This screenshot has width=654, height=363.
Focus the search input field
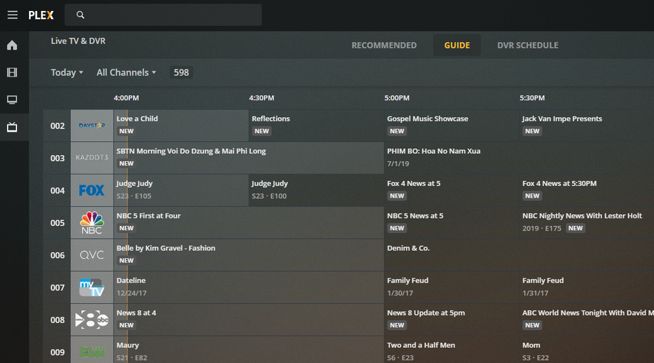coord(163,15)
